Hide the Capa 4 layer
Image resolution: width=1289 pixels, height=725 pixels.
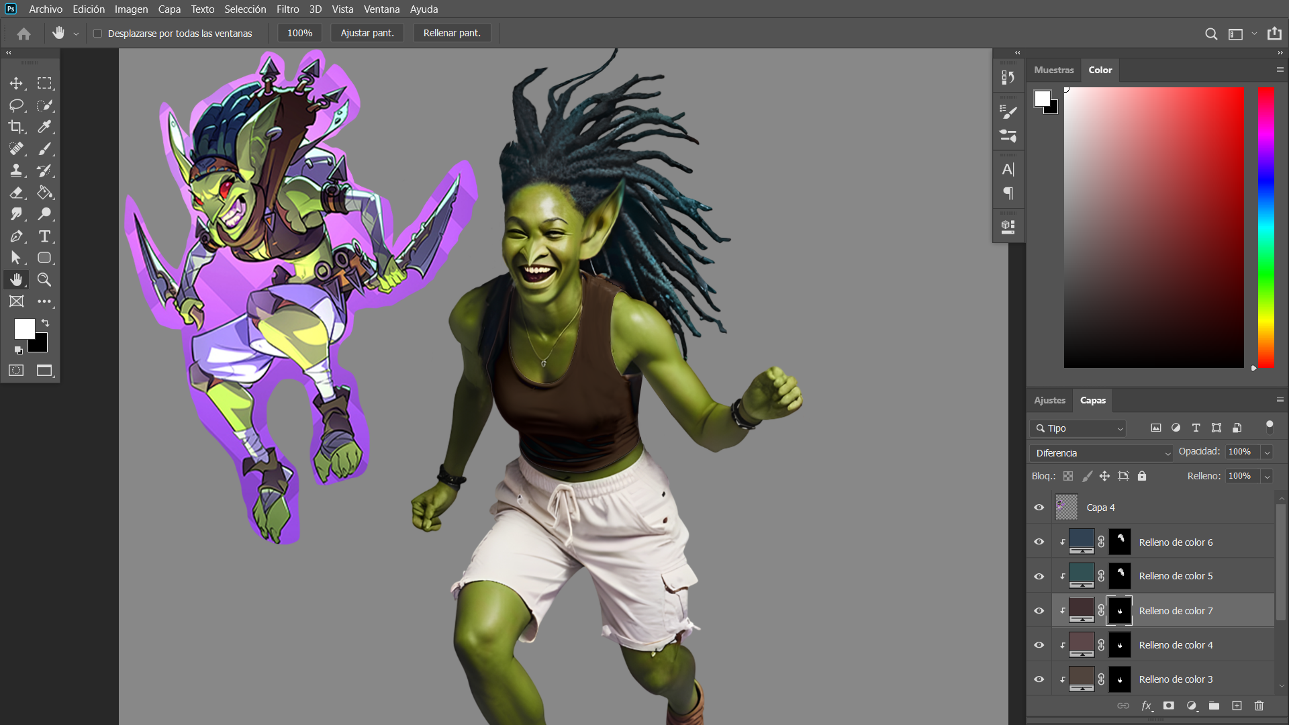1039,507
